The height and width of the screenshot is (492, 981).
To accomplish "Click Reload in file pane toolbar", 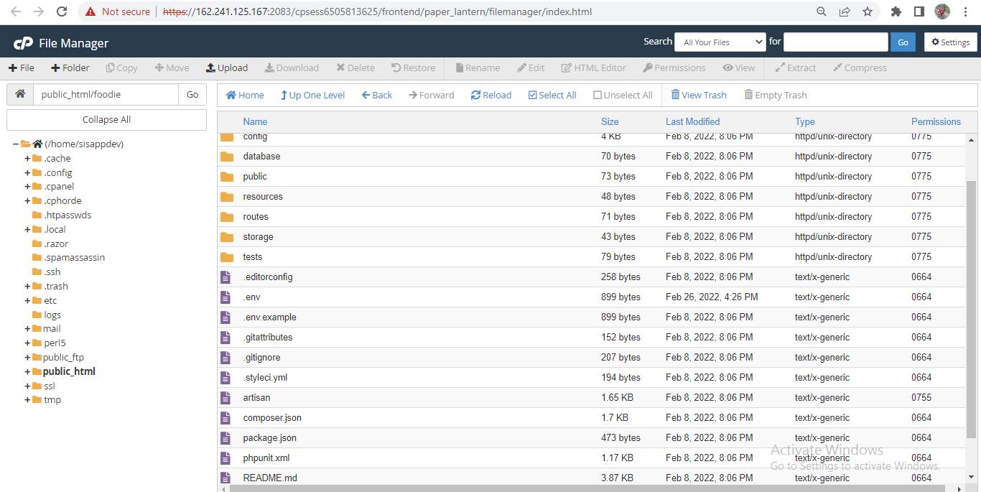I will (491, 95).
